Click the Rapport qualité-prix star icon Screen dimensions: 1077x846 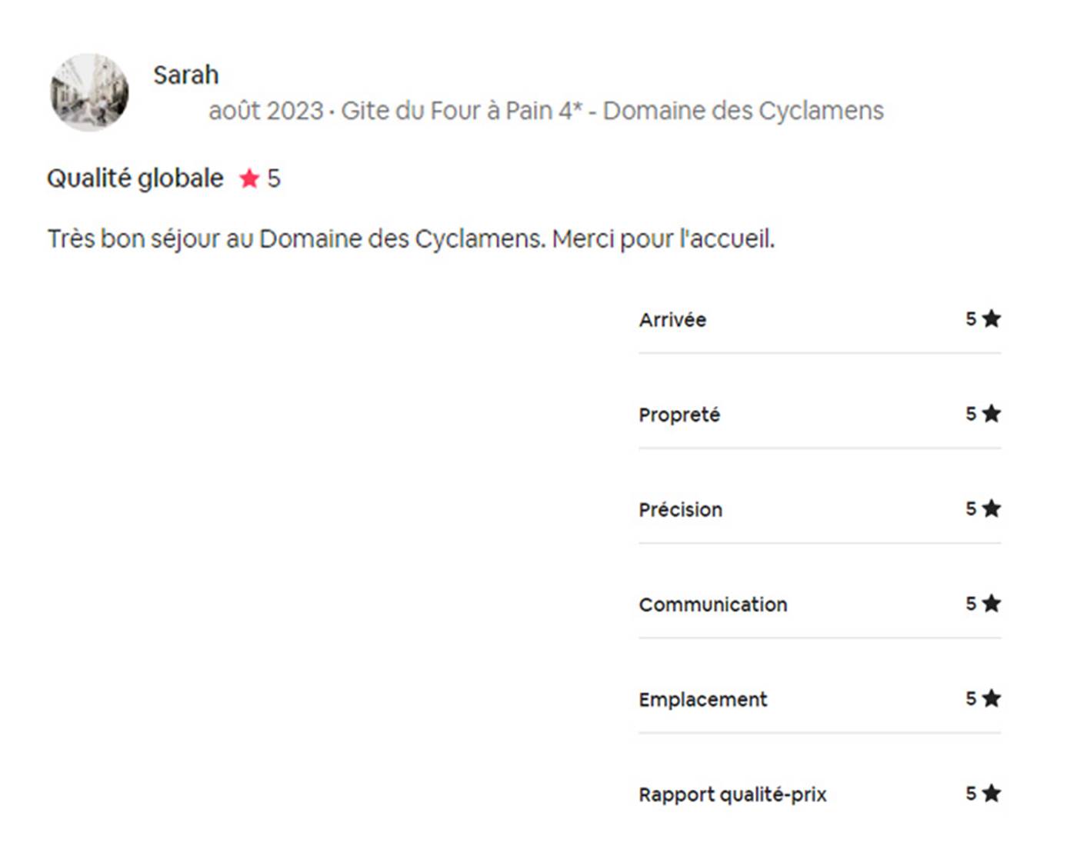(x=992, y=793)
